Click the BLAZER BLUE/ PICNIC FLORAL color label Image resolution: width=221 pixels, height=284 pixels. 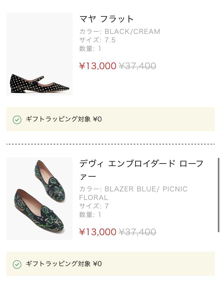pos(133,193)
